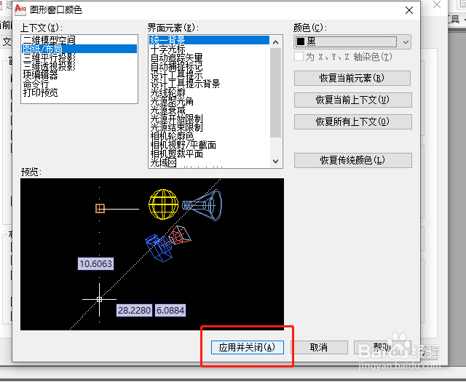Select 光源开始限制 interface element

point(209,119)
